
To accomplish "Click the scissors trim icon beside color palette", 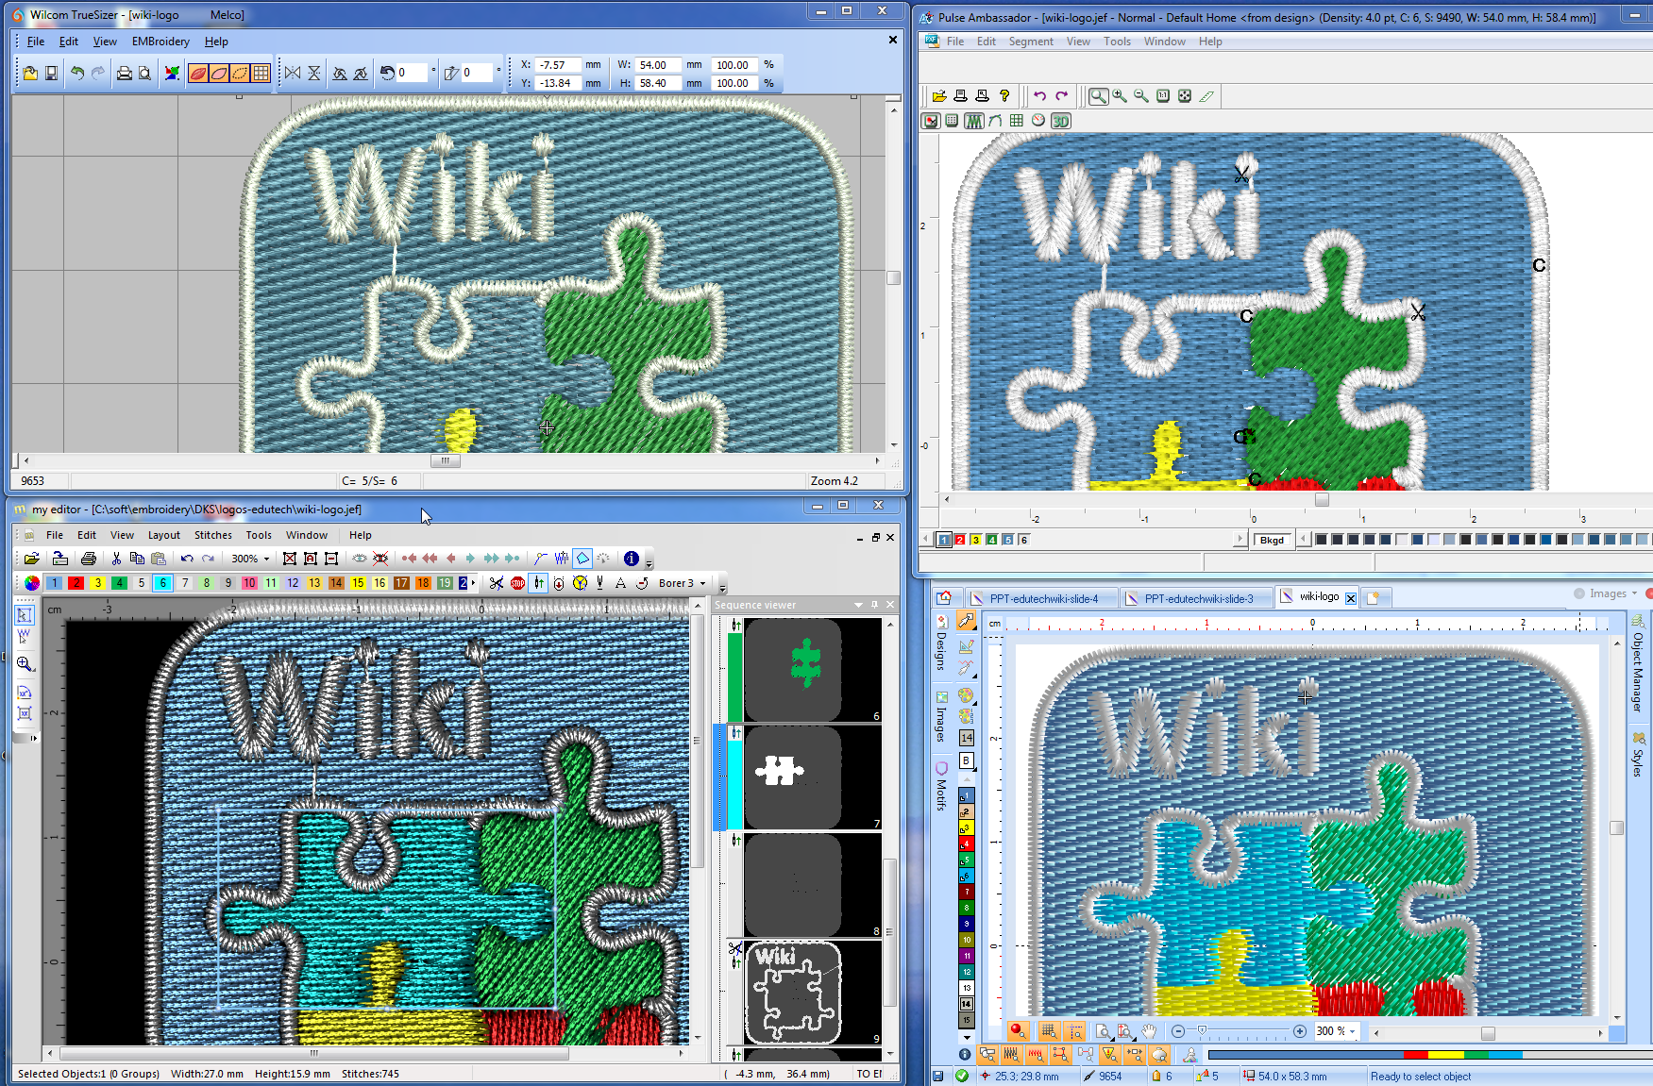I will pos(497,583).
